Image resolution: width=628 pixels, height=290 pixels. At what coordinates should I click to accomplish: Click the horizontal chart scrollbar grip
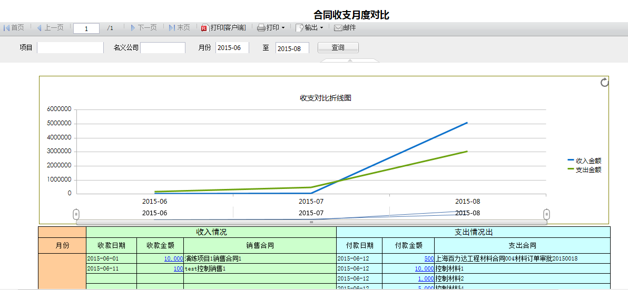pyautogui.click(x=311, y=222)
